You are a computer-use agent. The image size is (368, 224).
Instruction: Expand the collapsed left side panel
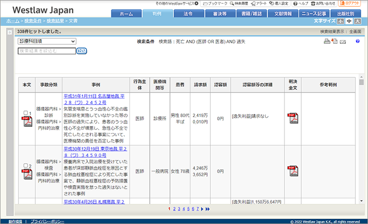[10, 32]
